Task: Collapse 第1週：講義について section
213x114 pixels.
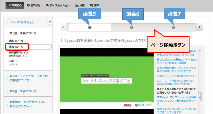Action: [x=23, y=33]
